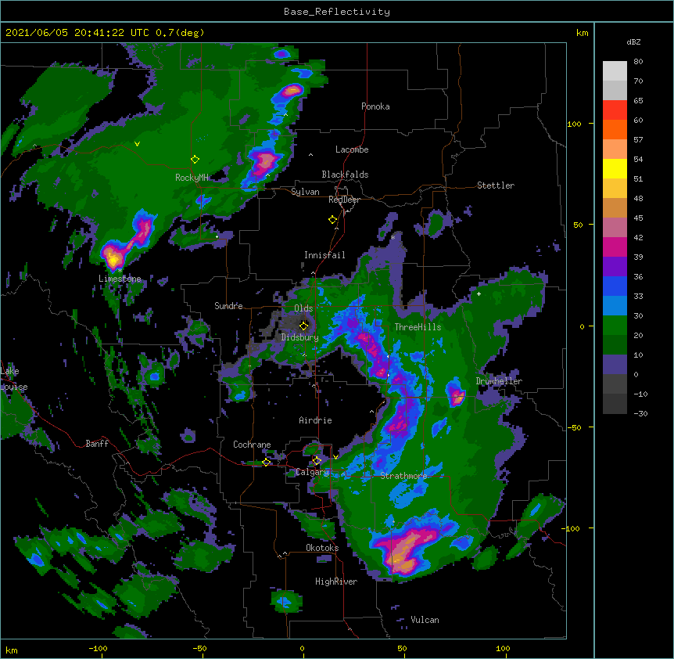Pick the magenta swatch between 42 and 39 dBZ

(615, 247)
